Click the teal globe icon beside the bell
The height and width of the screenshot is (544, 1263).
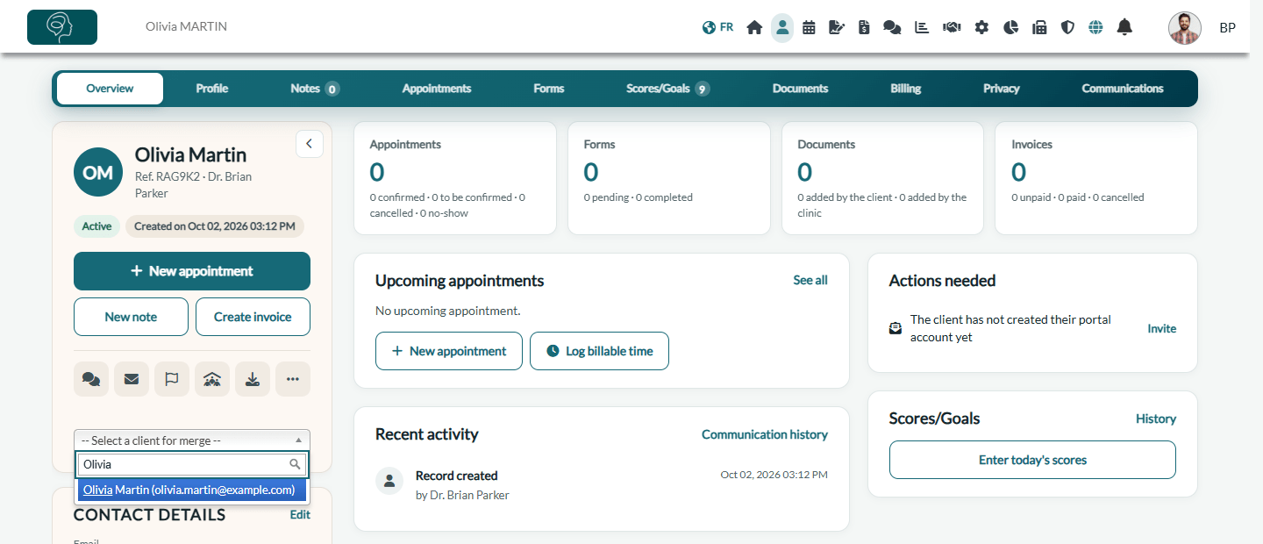(x=1095, y=27)
